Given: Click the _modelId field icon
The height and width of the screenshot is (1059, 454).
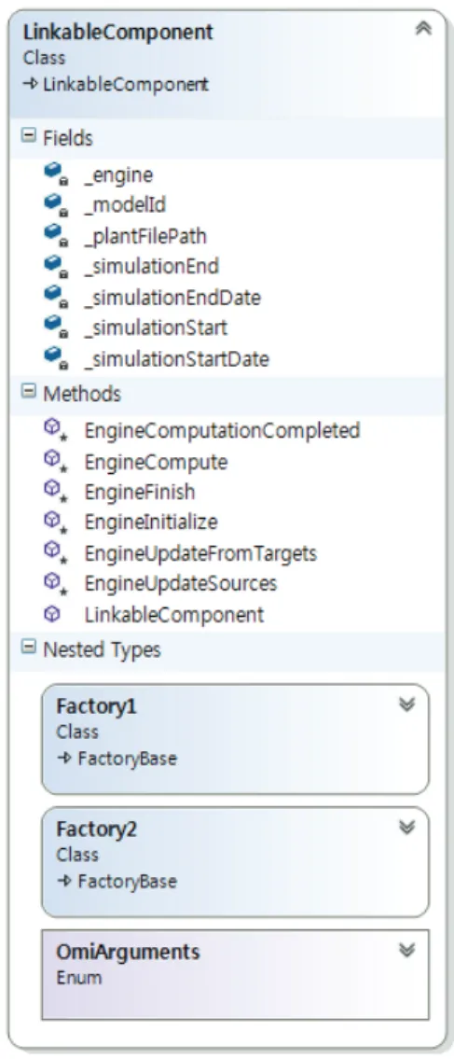Looking at the screenshot, I should point(55,205).
